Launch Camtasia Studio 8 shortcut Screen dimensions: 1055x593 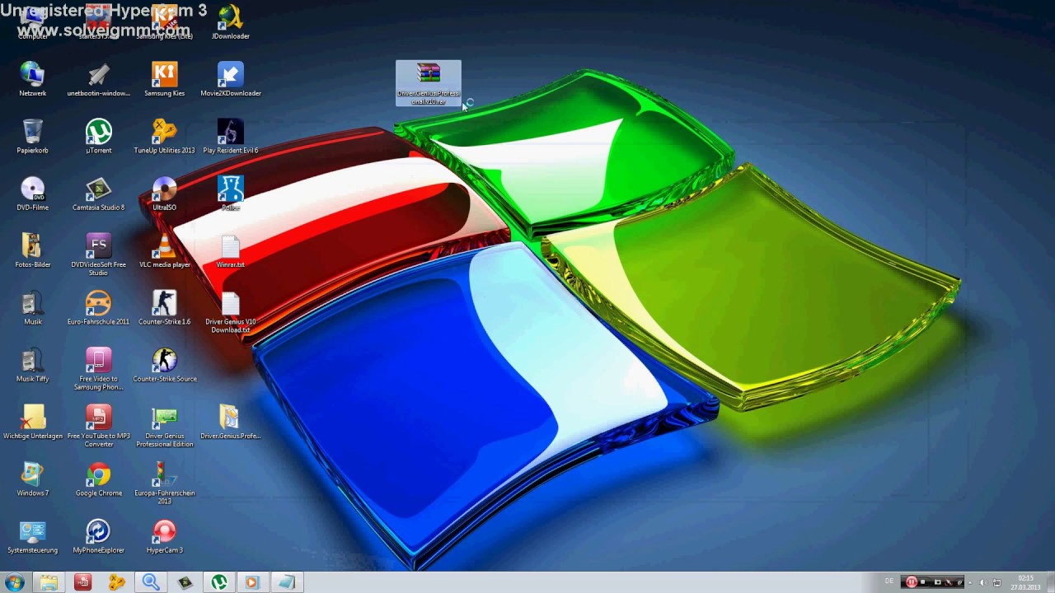click(x=99, y=194)
